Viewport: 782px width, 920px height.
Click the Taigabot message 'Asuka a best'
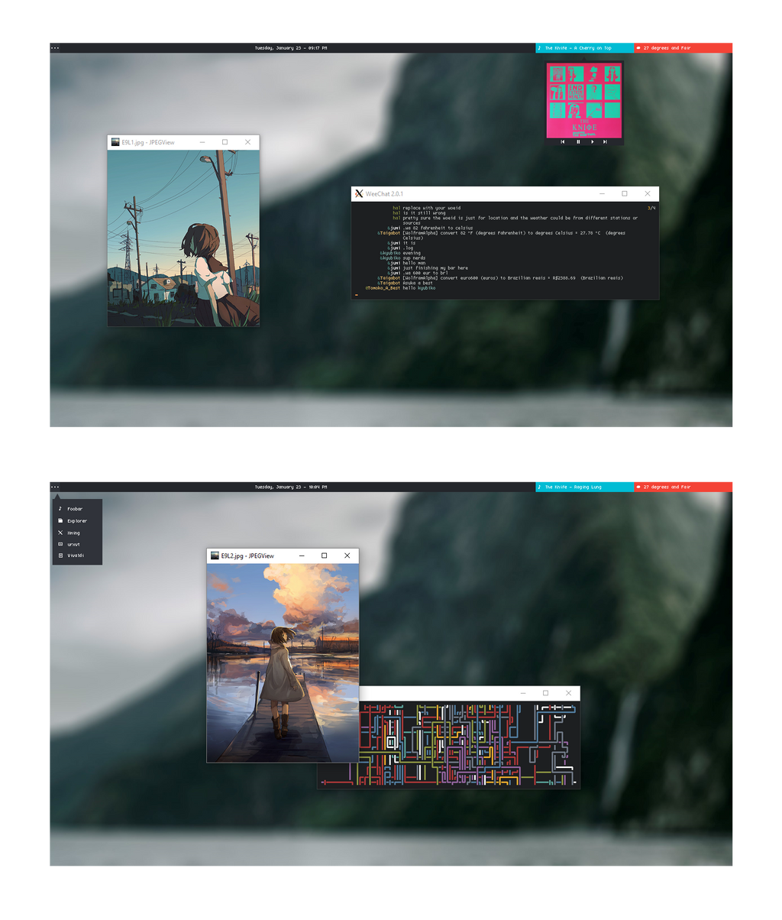pos(418,283)
